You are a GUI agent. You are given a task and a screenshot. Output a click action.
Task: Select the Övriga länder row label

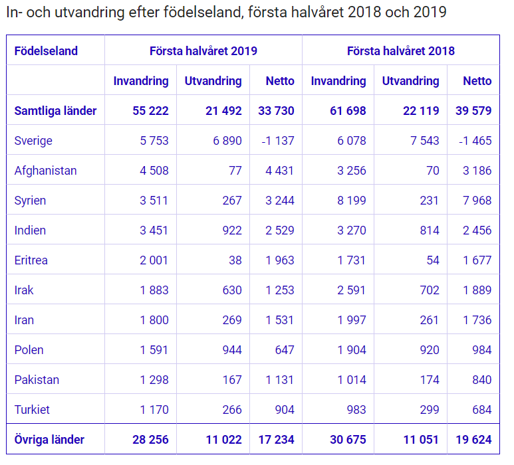(49, 440)
